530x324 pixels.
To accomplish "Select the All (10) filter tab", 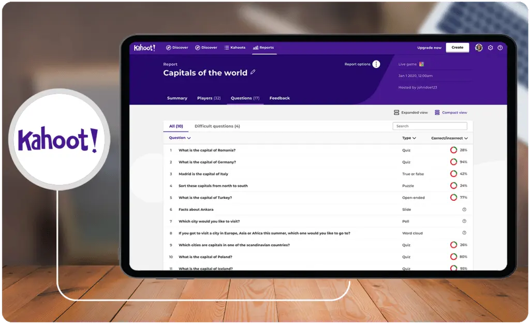I will point(176,126).
